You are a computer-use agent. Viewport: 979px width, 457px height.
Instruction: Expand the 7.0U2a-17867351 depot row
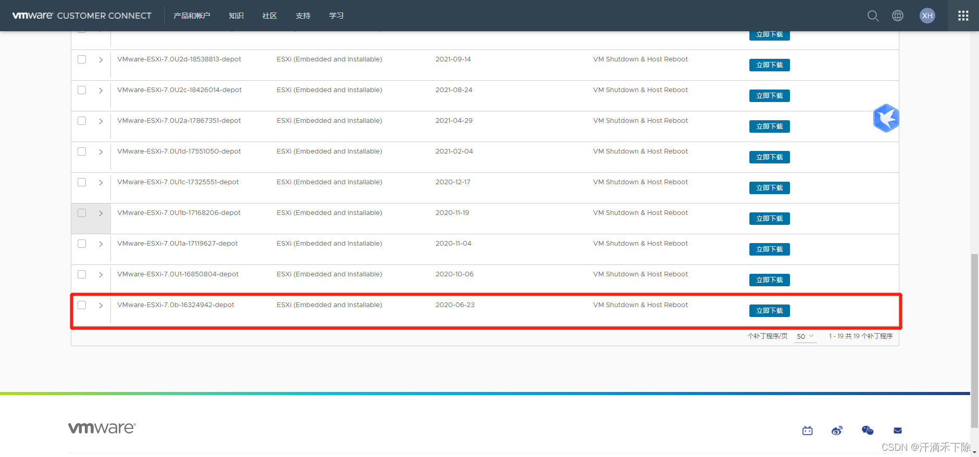[101, 121]
